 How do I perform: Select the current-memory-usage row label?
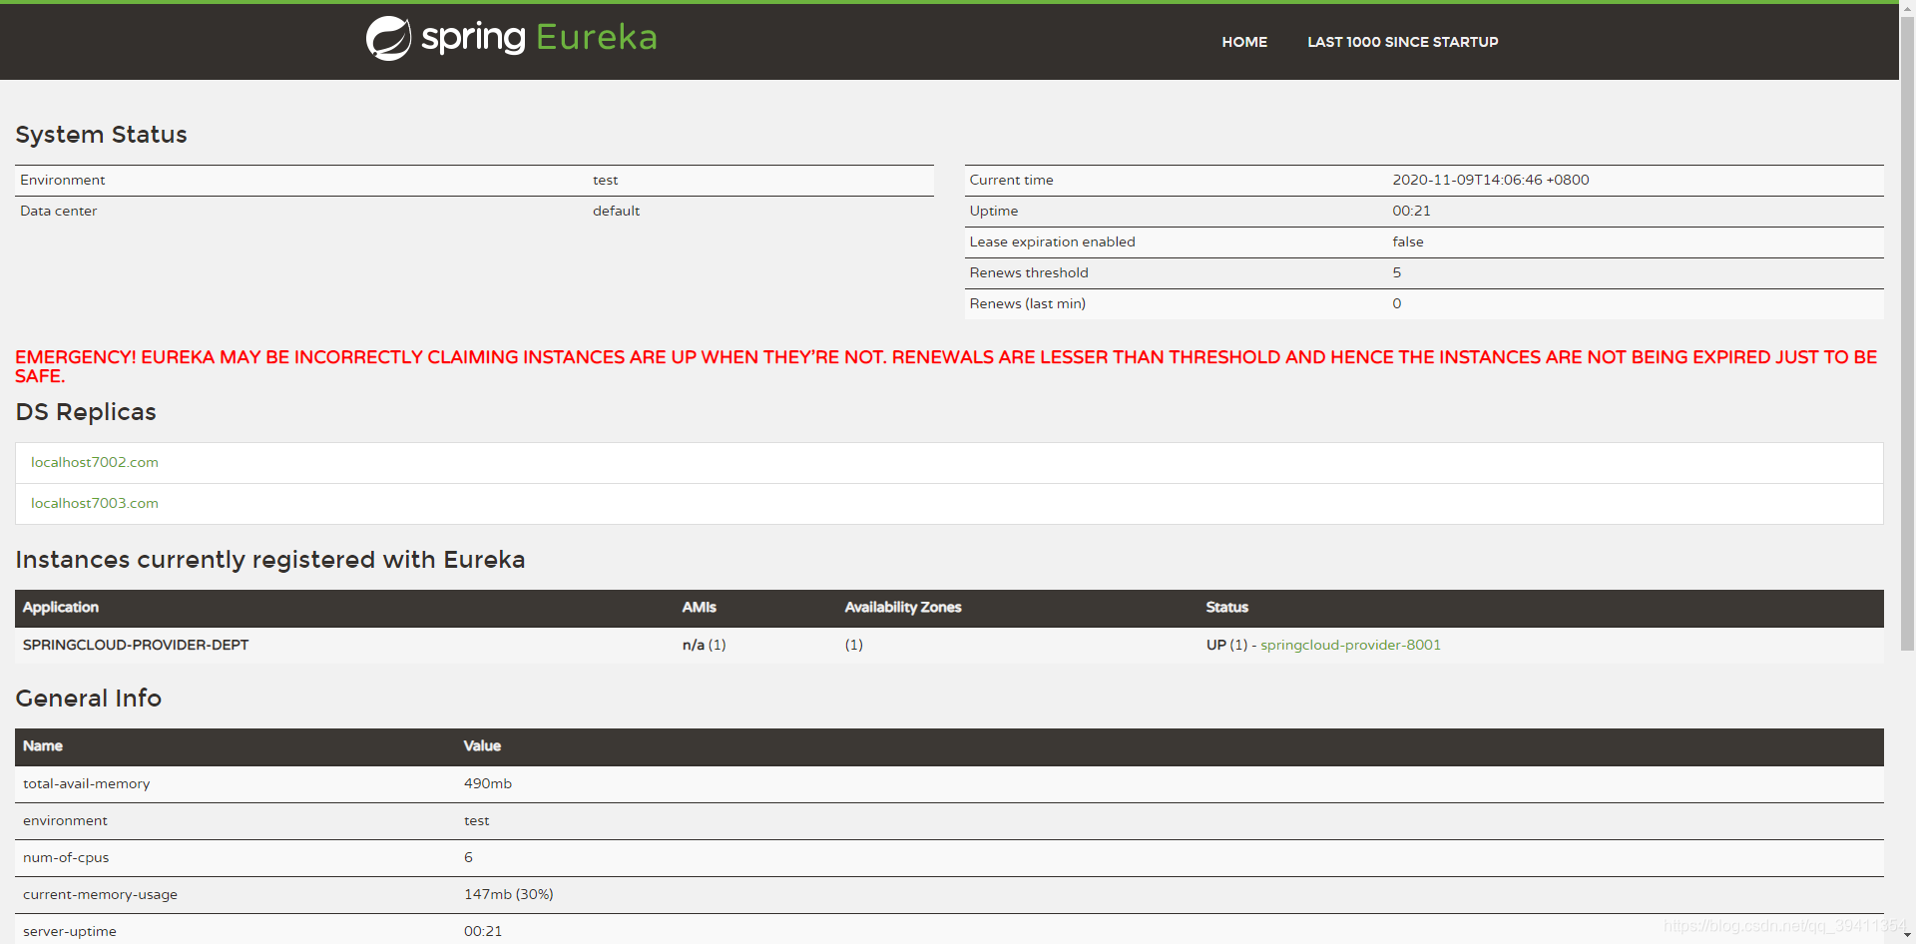coord(100,895)
